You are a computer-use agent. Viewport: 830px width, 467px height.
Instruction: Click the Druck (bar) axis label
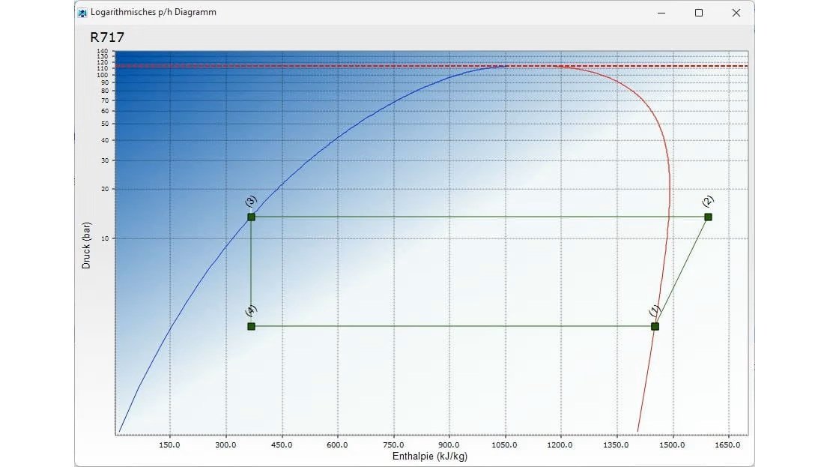point(88,244)
